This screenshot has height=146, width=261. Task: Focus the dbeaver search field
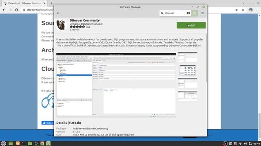tap(175, 13)
